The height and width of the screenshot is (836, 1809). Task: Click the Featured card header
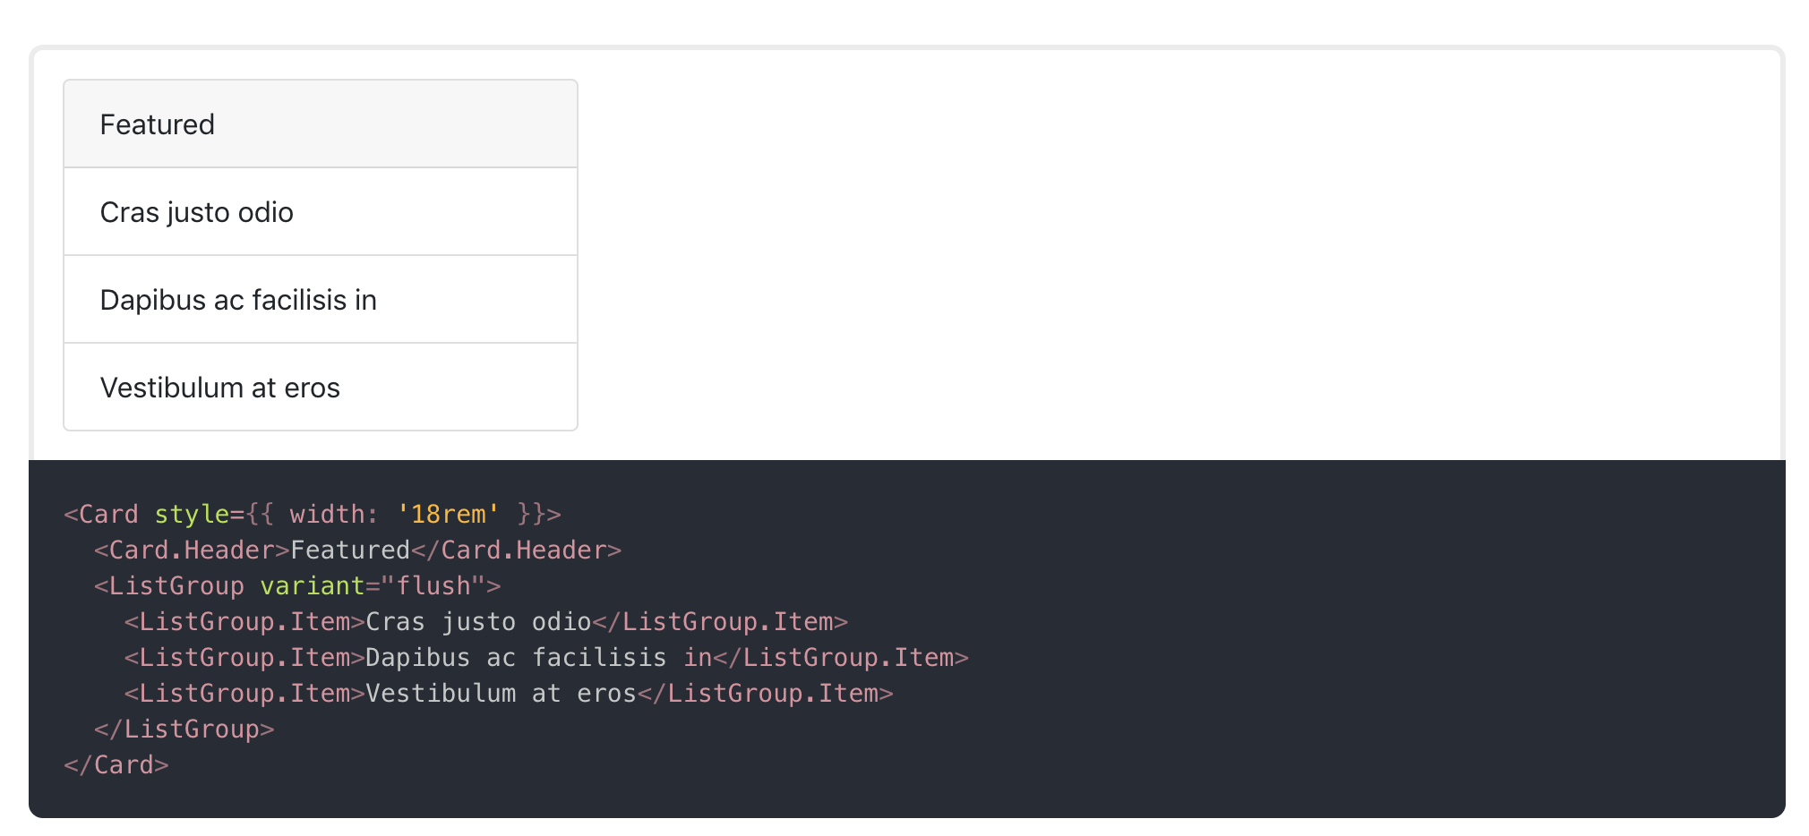pos(321,124)
